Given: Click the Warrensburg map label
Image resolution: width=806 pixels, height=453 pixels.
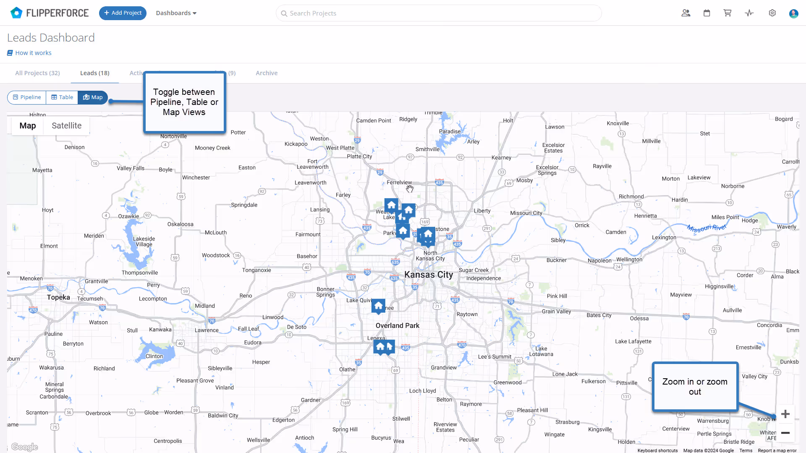Looking at the screenshot, I should (713, 421).
